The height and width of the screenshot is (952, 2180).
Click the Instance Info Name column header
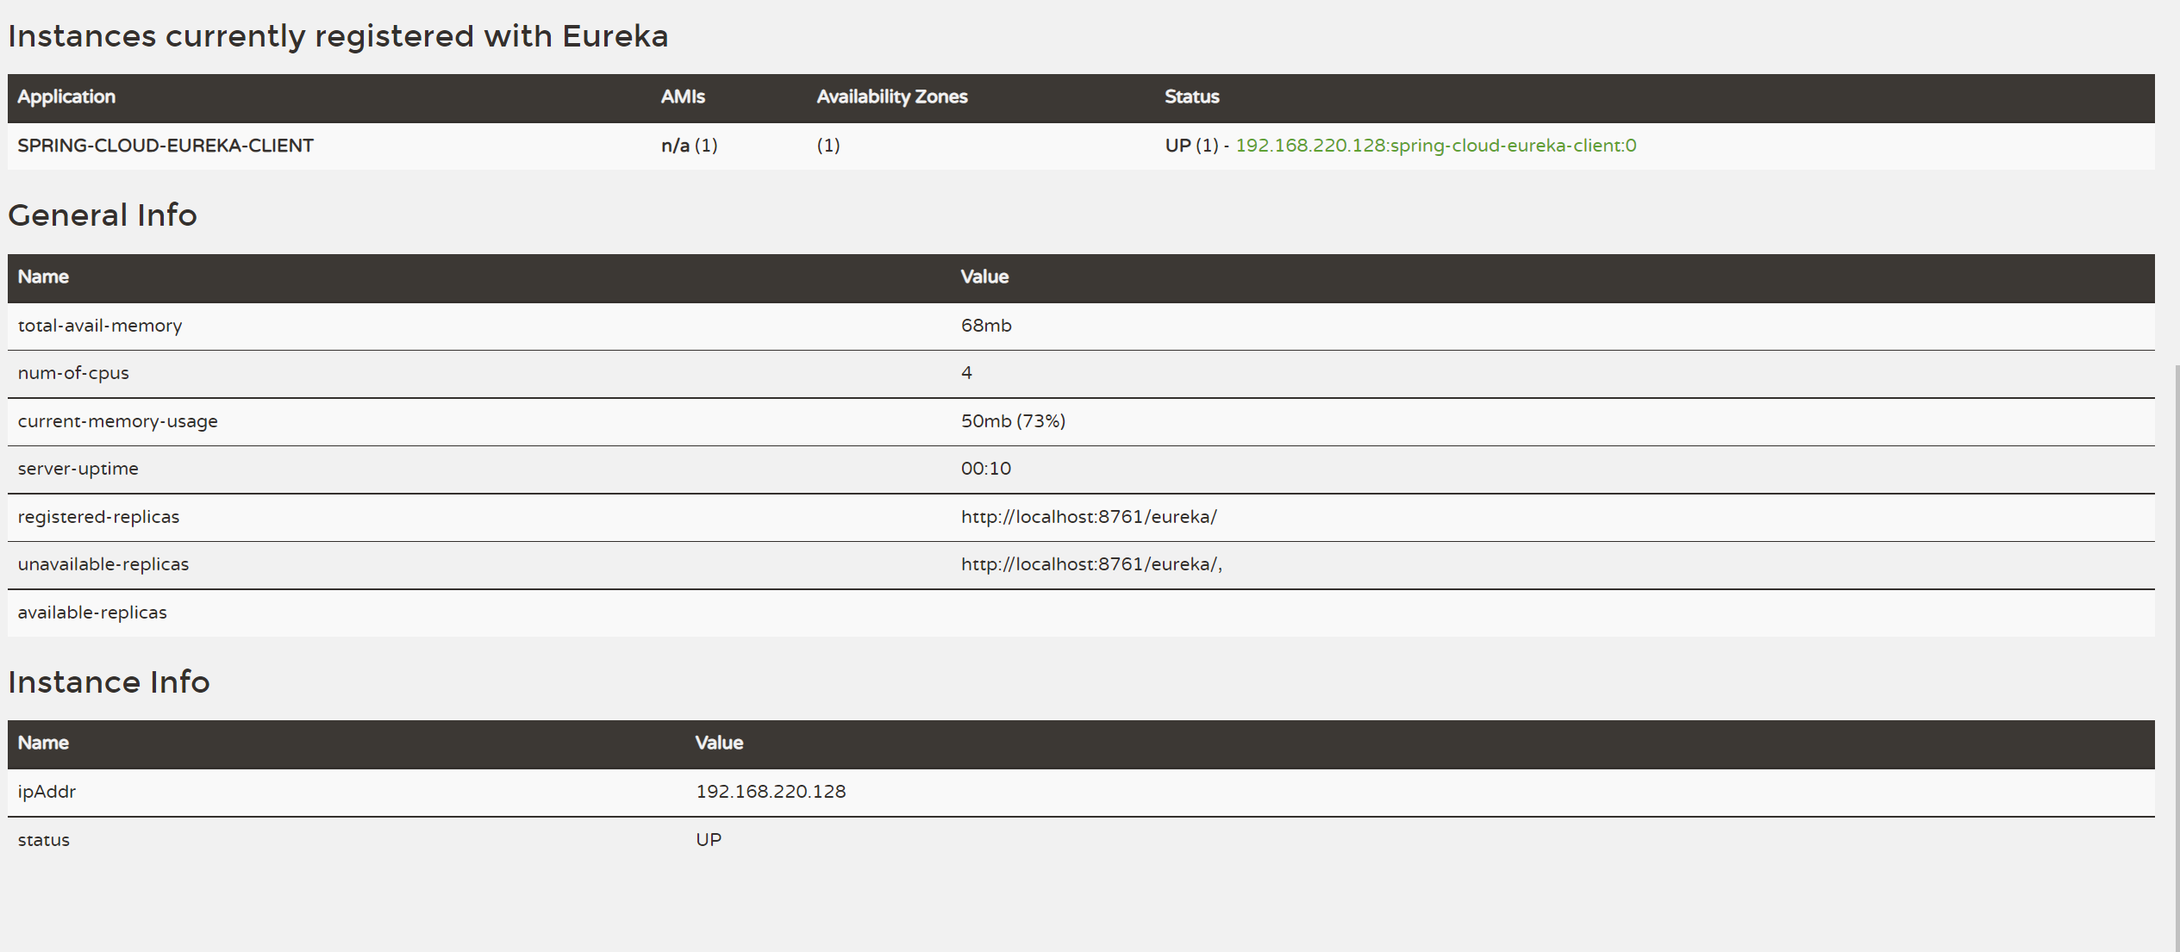pos(43,743)
